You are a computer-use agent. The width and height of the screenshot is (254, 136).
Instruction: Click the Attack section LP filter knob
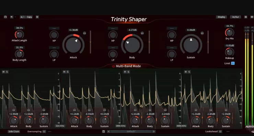[x=54, y=54]
